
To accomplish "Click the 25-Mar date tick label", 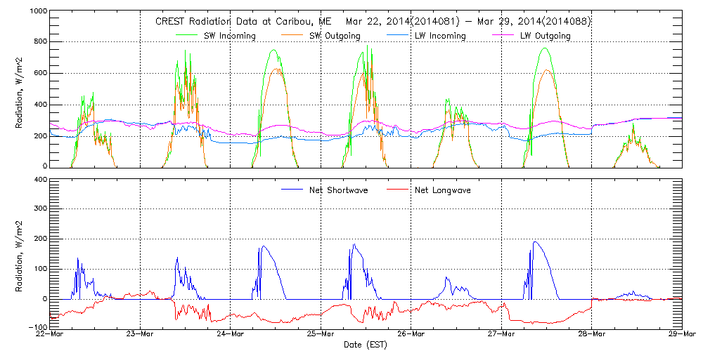I will click(x=321, y=334).
